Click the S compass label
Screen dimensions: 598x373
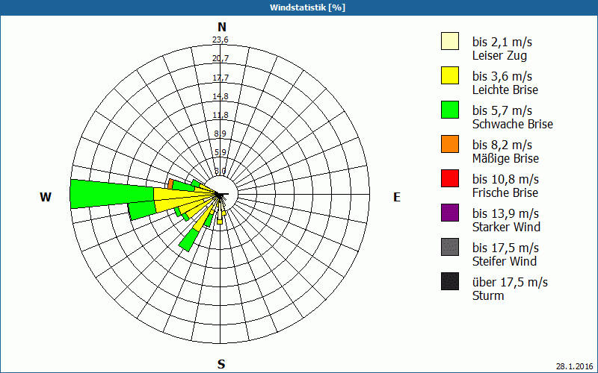221,364
